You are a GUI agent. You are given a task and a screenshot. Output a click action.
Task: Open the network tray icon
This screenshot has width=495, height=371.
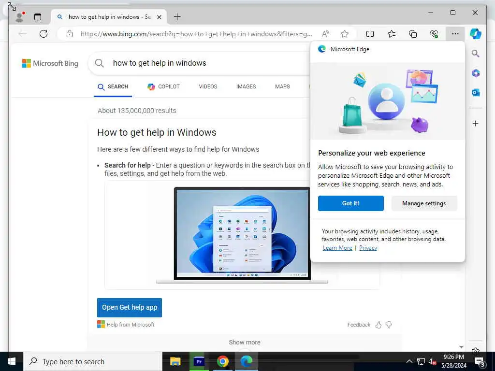421,361
